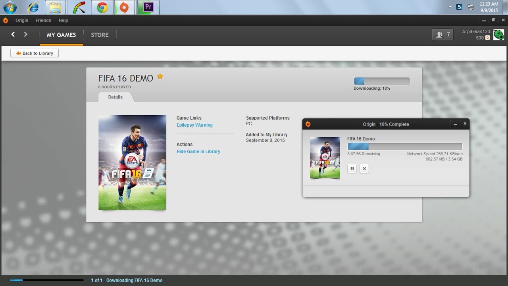508x286 pixels.
Task: Show hidden system tray icons
Action: 450,7
